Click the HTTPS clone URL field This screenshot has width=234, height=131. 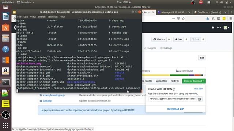point(173,99)
